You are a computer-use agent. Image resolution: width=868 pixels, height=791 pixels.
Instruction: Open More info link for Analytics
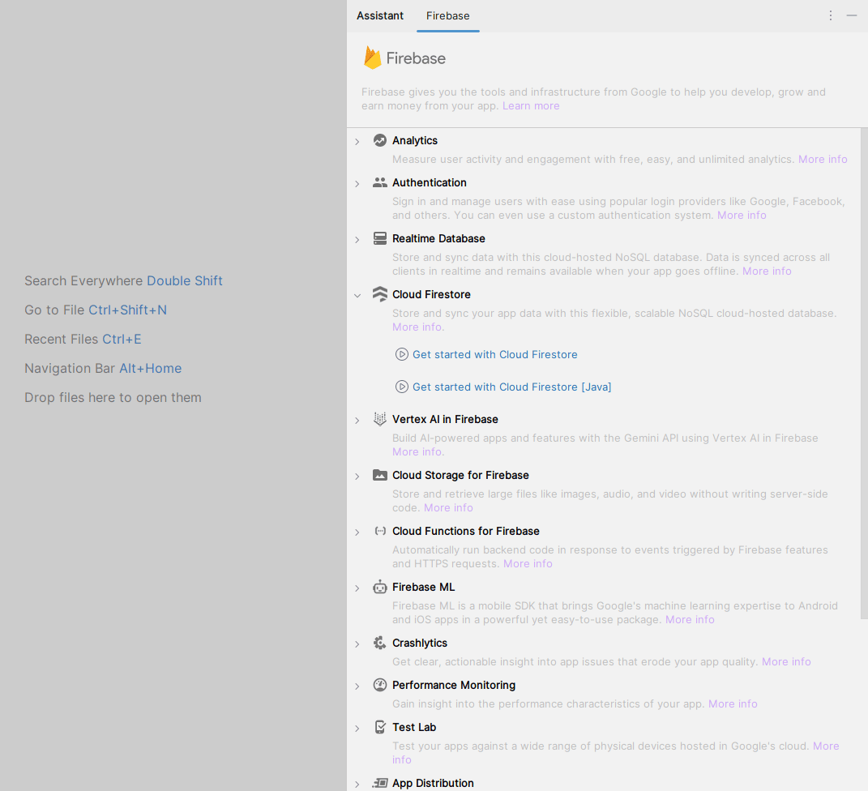point(823,160)
